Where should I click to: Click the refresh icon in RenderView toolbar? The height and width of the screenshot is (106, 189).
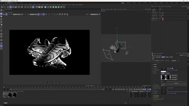coord(9,14)
